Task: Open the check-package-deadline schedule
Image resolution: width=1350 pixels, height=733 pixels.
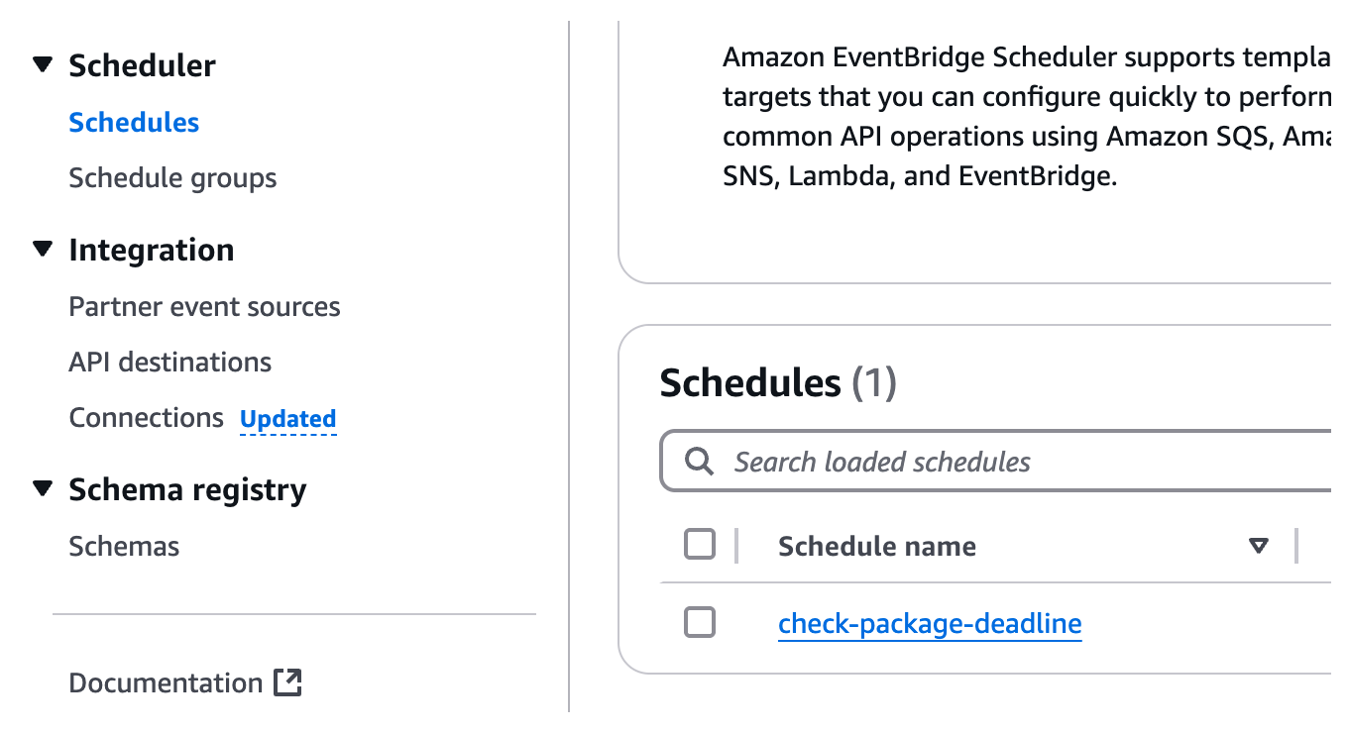Action: coord(930,624)
